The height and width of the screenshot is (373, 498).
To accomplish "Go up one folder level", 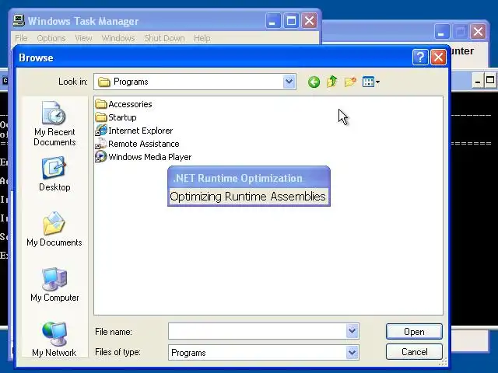I will (x=332, y=82).
